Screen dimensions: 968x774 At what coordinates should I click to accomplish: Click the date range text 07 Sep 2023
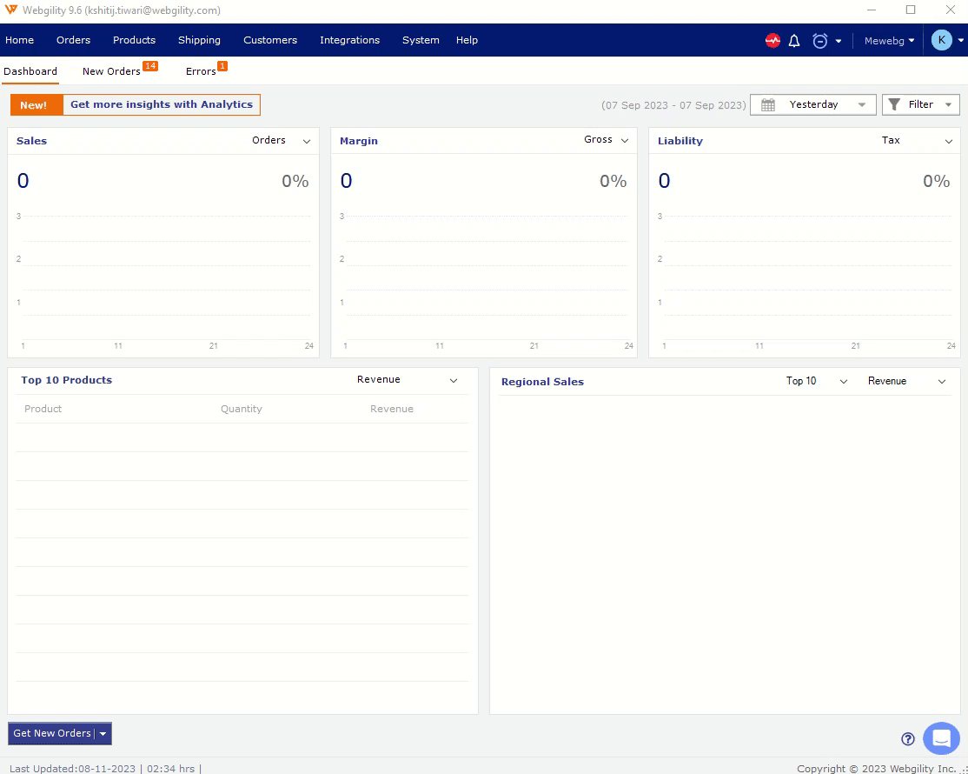tap(673, 105)
